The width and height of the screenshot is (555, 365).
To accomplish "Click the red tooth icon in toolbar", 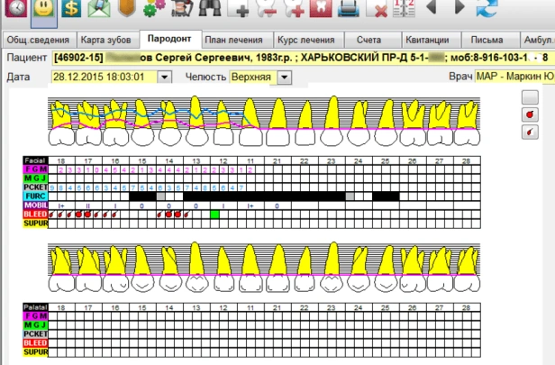I will tap(323, 10).
